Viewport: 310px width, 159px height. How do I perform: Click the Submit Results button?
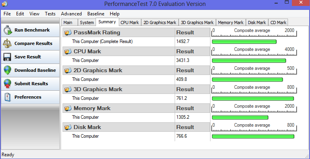(30, 84)
